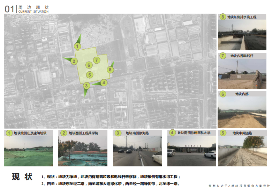
Task: Click the caption 地块南侧徐海路
Action: pyautogui.click(x=137, y=133)
